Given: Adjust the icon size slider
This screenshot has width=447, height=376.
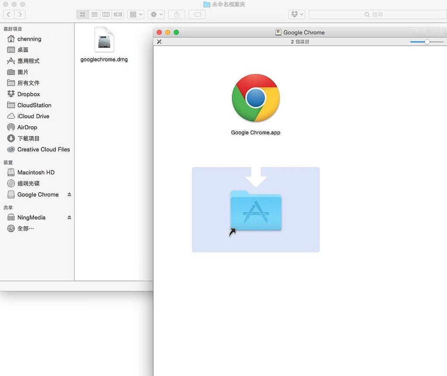Looking at the screenshot, I should point(427,42).
